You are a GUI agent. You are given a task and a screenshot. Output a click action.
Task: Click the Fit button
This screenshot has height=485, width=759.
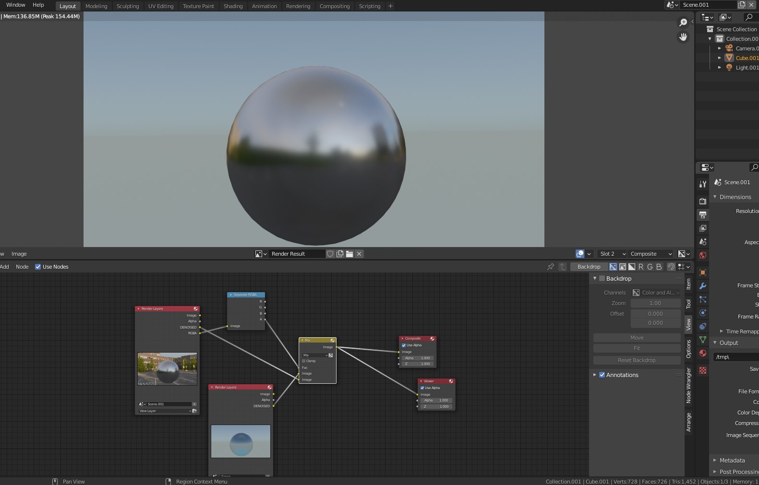637,348
